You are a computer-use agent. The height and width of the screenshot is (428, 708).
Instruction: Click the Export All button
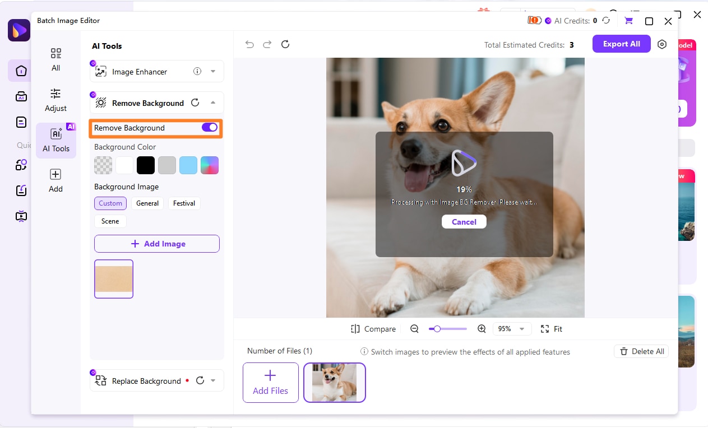(621, 44)
